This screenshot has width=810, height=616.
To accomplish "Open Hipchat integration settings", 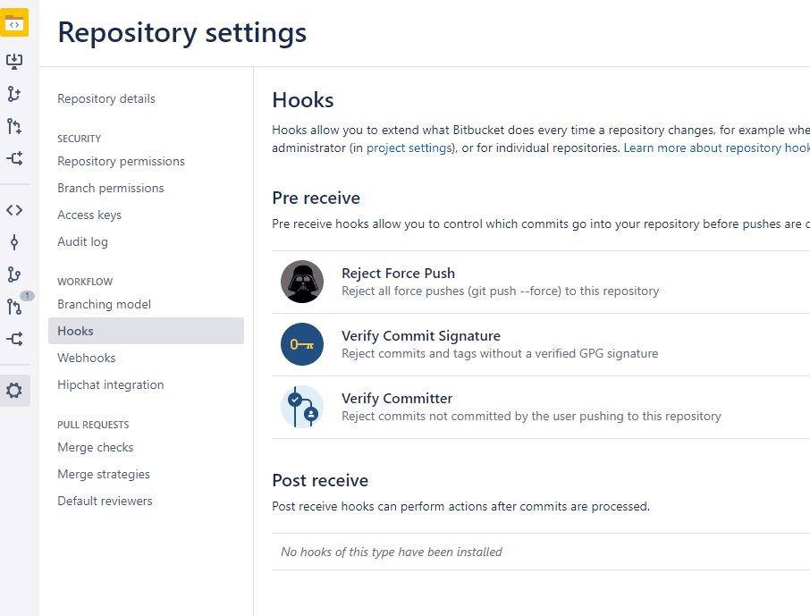I will pyautogui.click(x=110, y=384).
